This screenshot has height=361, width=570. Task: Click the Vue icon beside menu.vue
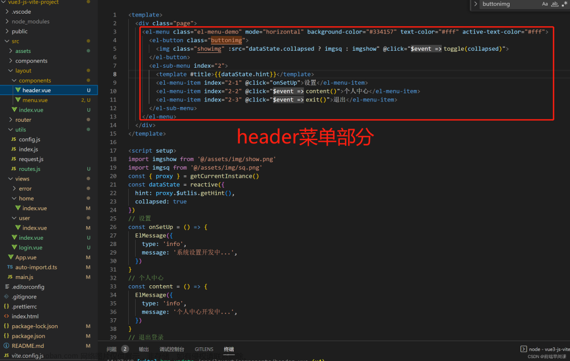click(x=18, y=100)
